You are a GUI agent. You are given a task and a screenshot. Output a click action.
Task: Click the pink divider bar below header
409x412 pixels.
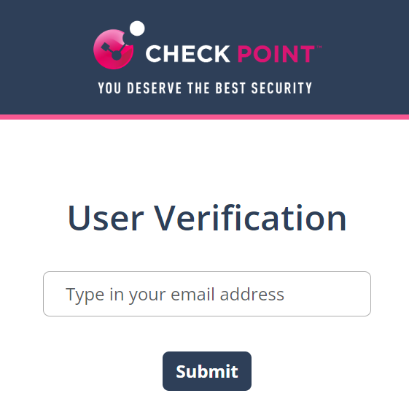coord(204,117)
